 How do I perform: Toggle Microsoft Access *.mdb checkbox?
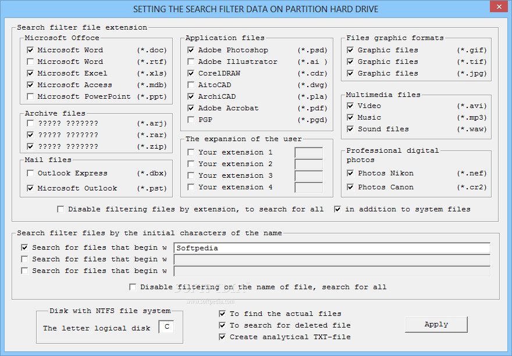point(30,85)
